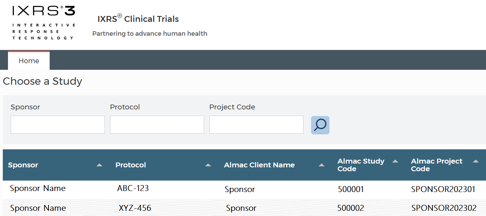
Task: Click the Almac Client Name header label
Action: coord(259,165)
